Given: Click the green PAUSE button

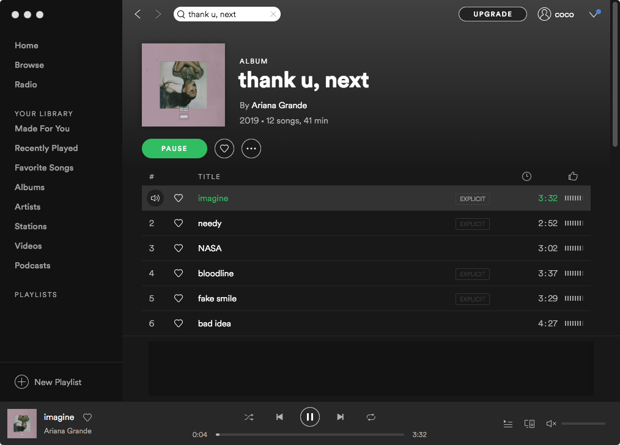Looking at the screenshot, I should [x=174, y=149].
